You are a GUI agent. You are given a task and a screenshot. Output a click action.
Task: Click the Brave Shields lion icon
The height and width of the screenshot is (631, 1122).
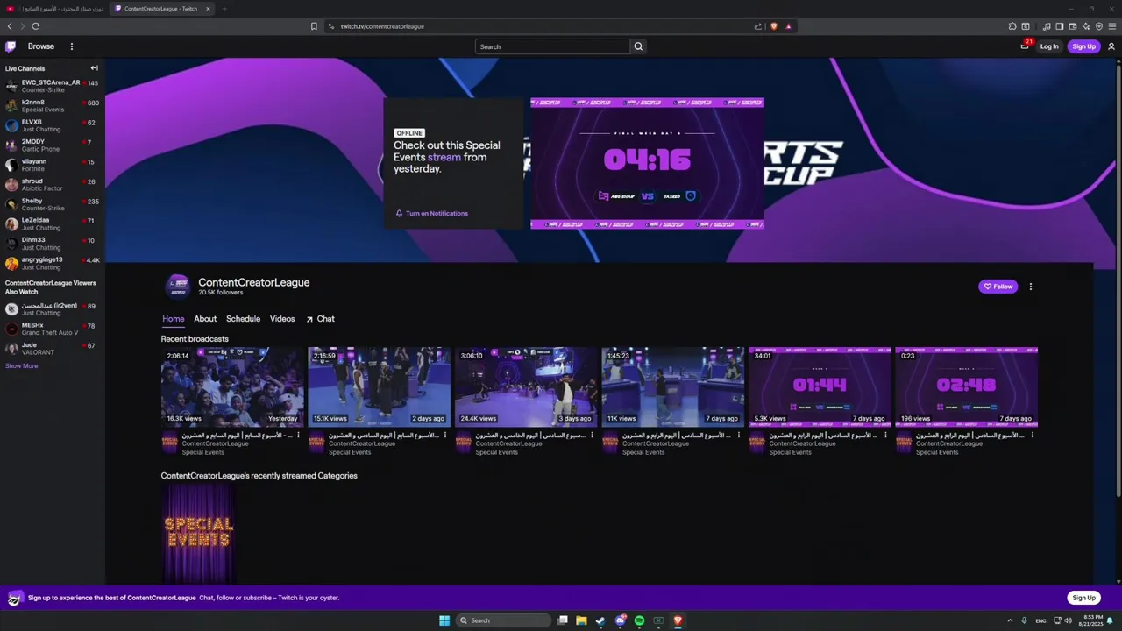(x=773, y=26)
